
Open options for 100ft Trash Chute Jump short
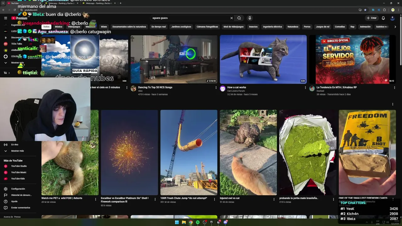coord(215,199)
